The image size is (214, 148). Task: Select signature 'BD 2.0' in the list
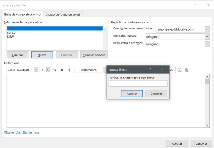pos(55,32)
